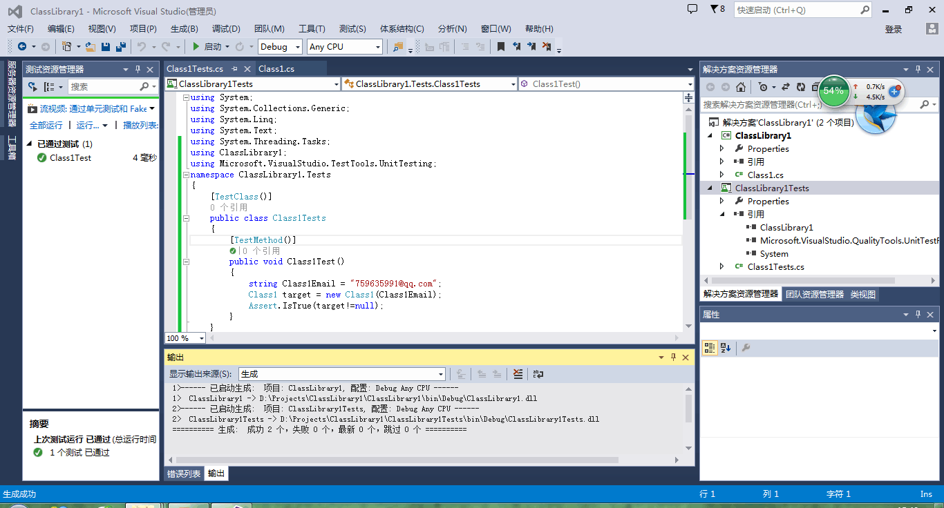Select the passed Class1Test result
Image resolution: width=944 pixels, height=508 pixels.
tap(91, 158)
